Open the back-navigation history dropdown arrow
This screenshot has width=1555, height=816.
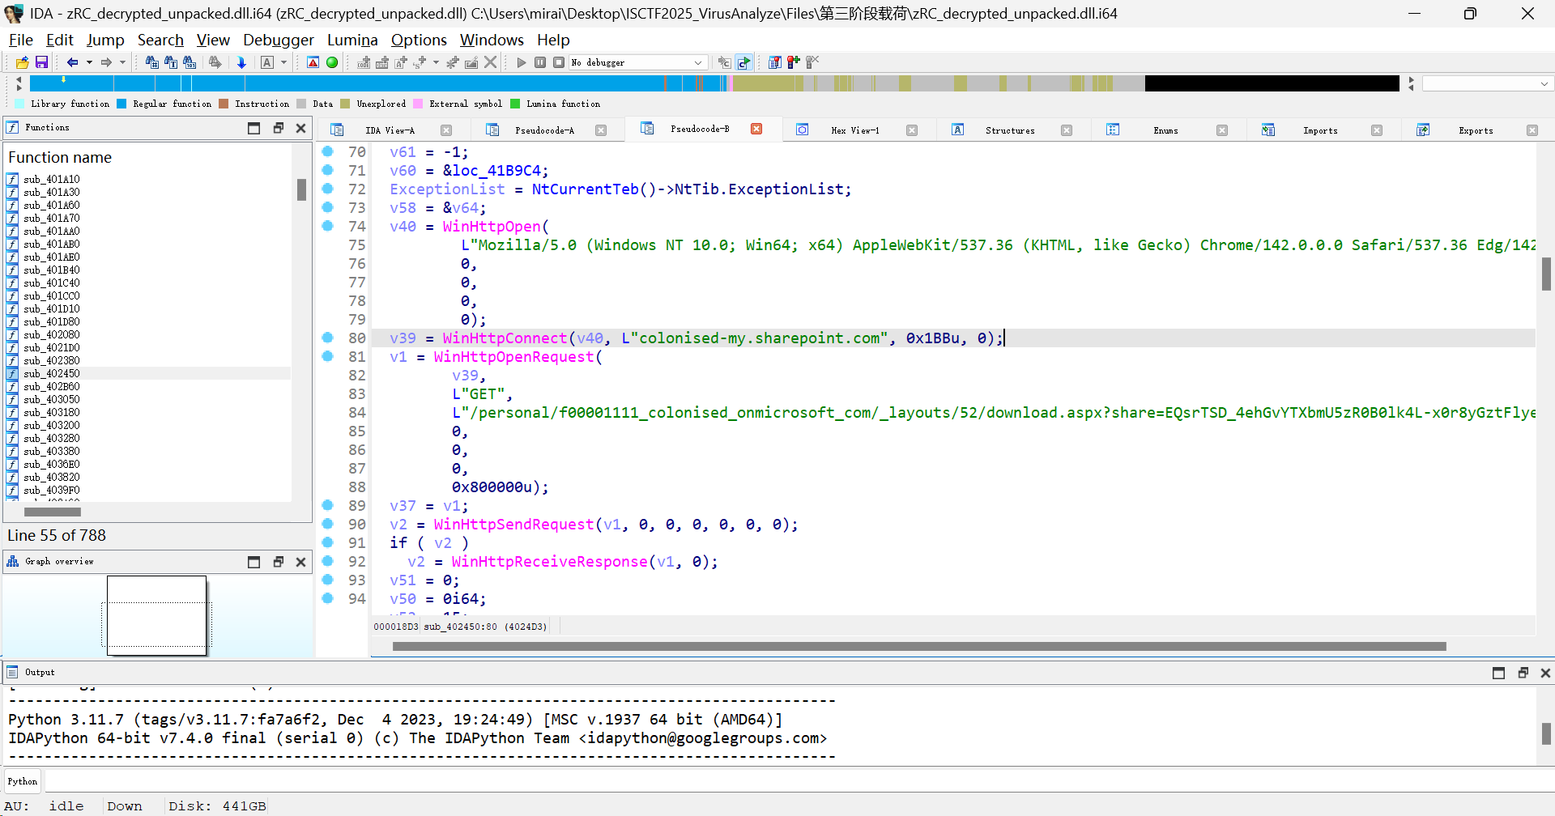(x=89, y=62)
